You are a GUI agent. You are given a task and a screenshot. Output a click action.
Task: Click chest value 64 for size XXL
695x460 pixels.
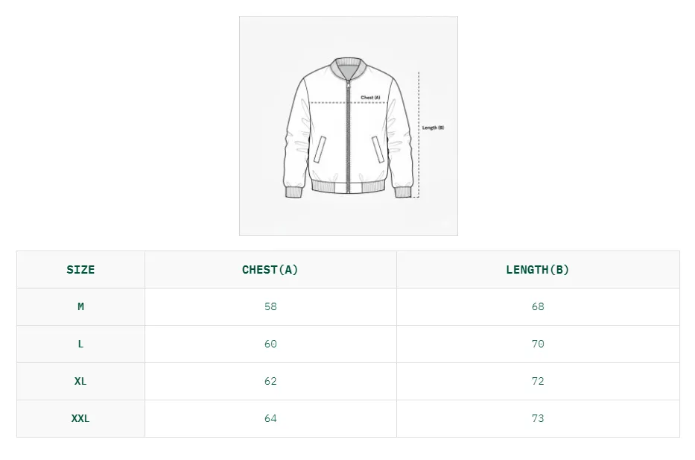(x=270, y=418)
